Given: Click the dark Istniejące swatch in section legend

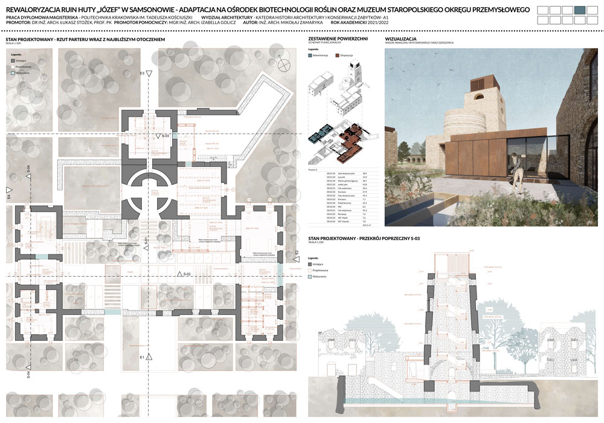Looking at the screenshot, I should tap(310, 265).
